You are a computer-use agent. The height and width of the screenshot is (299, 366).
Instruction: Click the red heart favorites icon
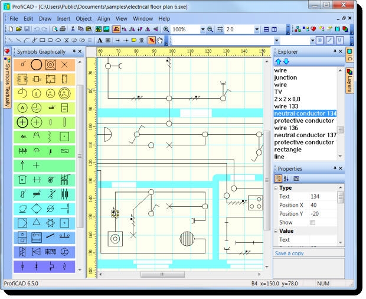point(7,52)
